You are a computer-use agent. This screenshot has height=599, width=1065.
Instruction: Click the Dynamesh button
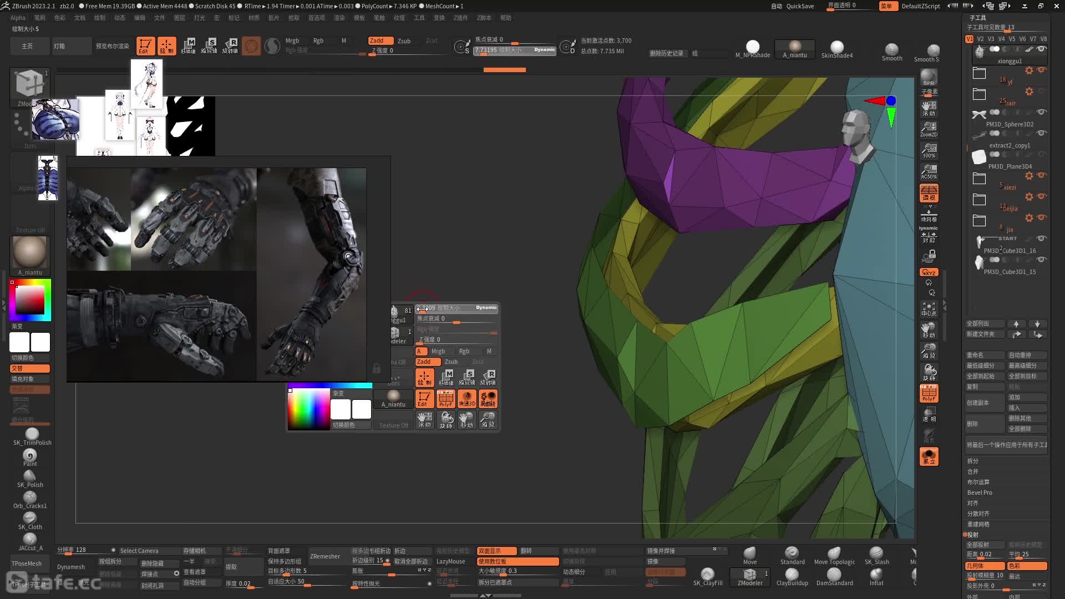point(71,567)
